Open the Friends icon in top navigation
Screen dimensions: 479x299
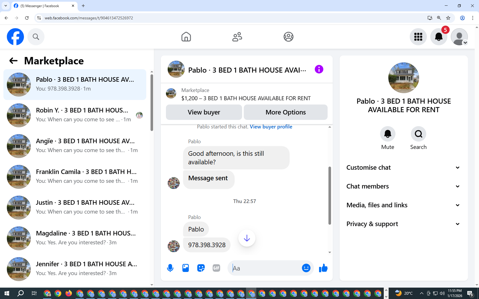coord(237,37)
